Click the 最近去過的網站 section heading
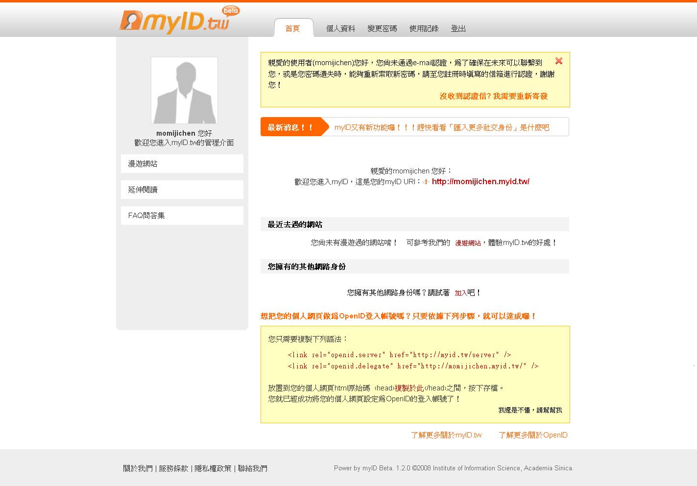This screenshot has width=697, height=486. [295, 224]
